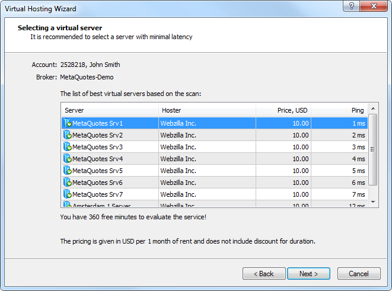Click the server list scroll up arrow
392x291 pixels.
(x=373, y=109)
